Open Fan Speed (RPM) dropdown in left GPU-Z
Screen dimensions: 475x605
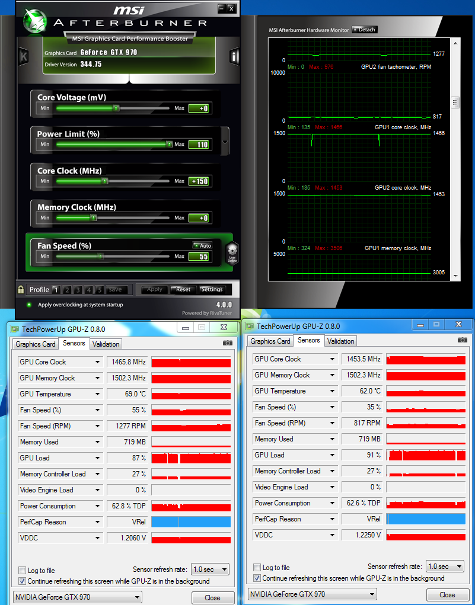pyautogui.click(x=98, y=426)
